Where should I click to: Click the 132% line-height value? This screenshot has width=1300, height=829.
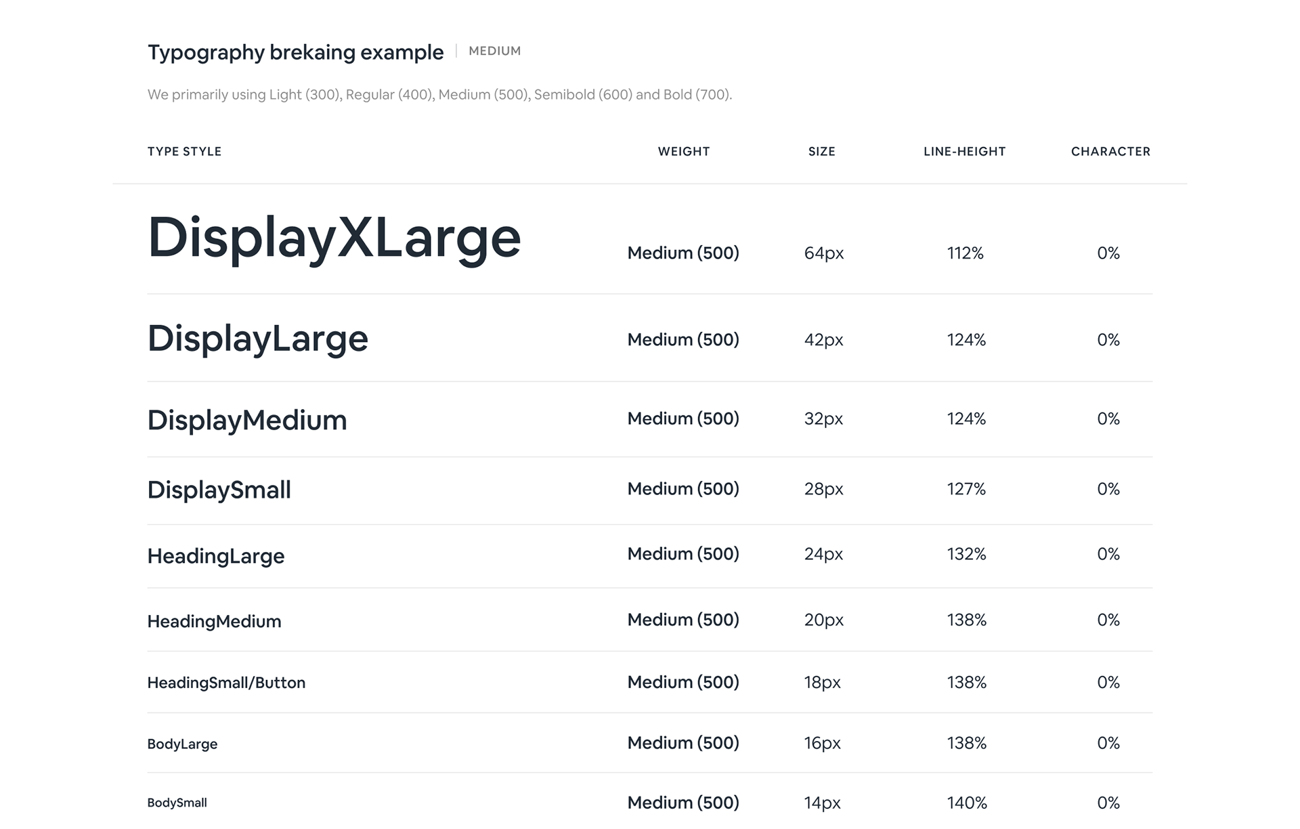point(966,554)
